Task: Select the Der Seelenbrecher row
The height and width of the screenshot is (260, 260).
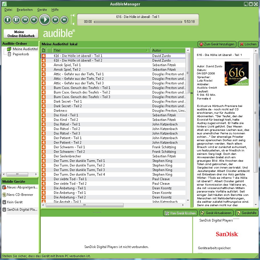Action: pyautogui.click(x=113, y=156)
